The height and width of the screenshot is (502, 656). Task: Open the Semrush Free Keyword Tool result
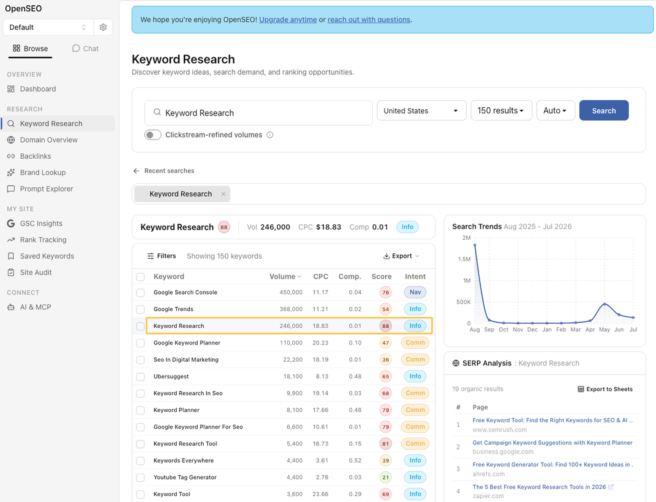coord(552,420)
